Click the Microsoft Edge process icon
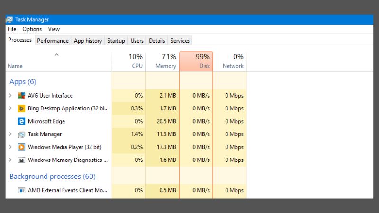The height and width of the screenshot is (213, 379). (21, 121)
